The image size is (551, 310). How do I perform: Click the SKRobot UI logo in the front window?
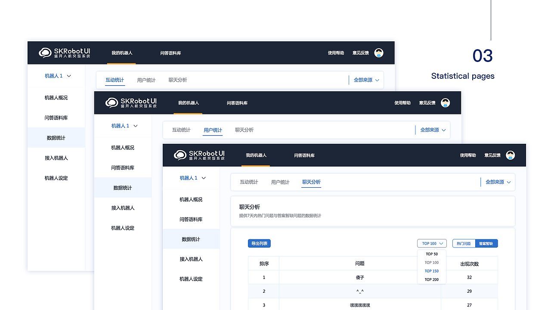pyautogui.click(x=199, y=155)
